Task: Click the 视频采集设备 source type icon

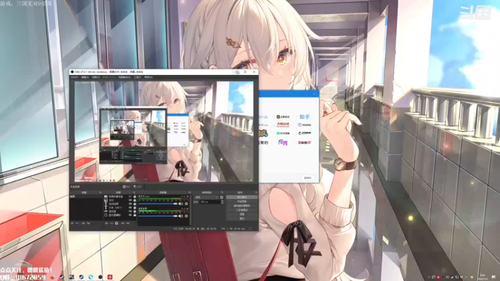Action: pos(106,197)
